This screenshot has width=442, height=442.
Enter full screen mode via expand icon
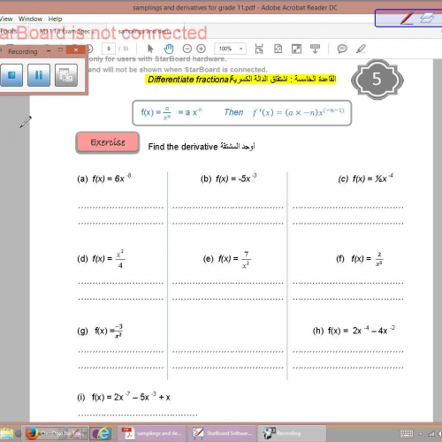tap(296, 49)
